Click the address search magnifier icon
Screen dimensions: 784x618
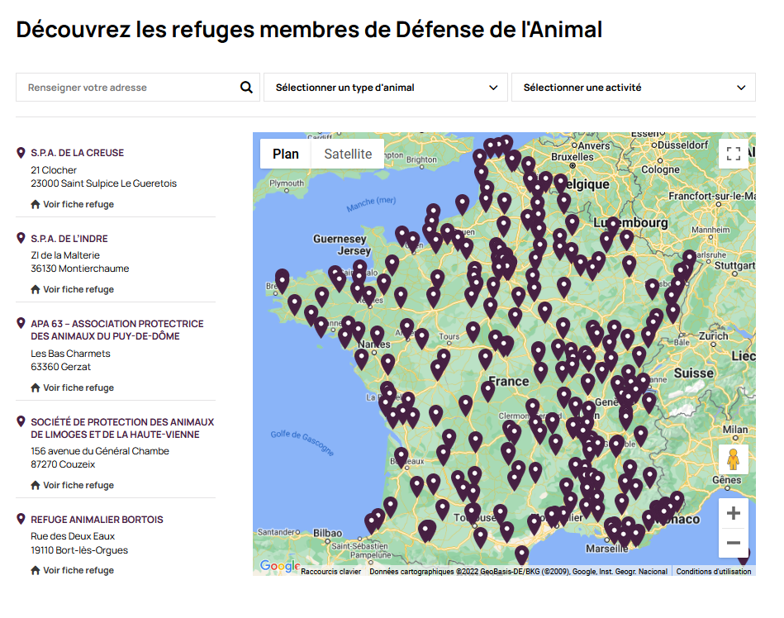pyautogui.click(x=246, y=88)
